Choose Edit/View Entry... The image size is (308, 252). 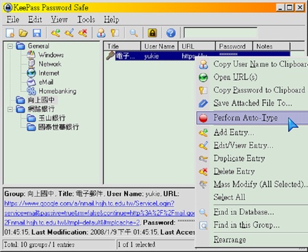click(x=252, y=145)
